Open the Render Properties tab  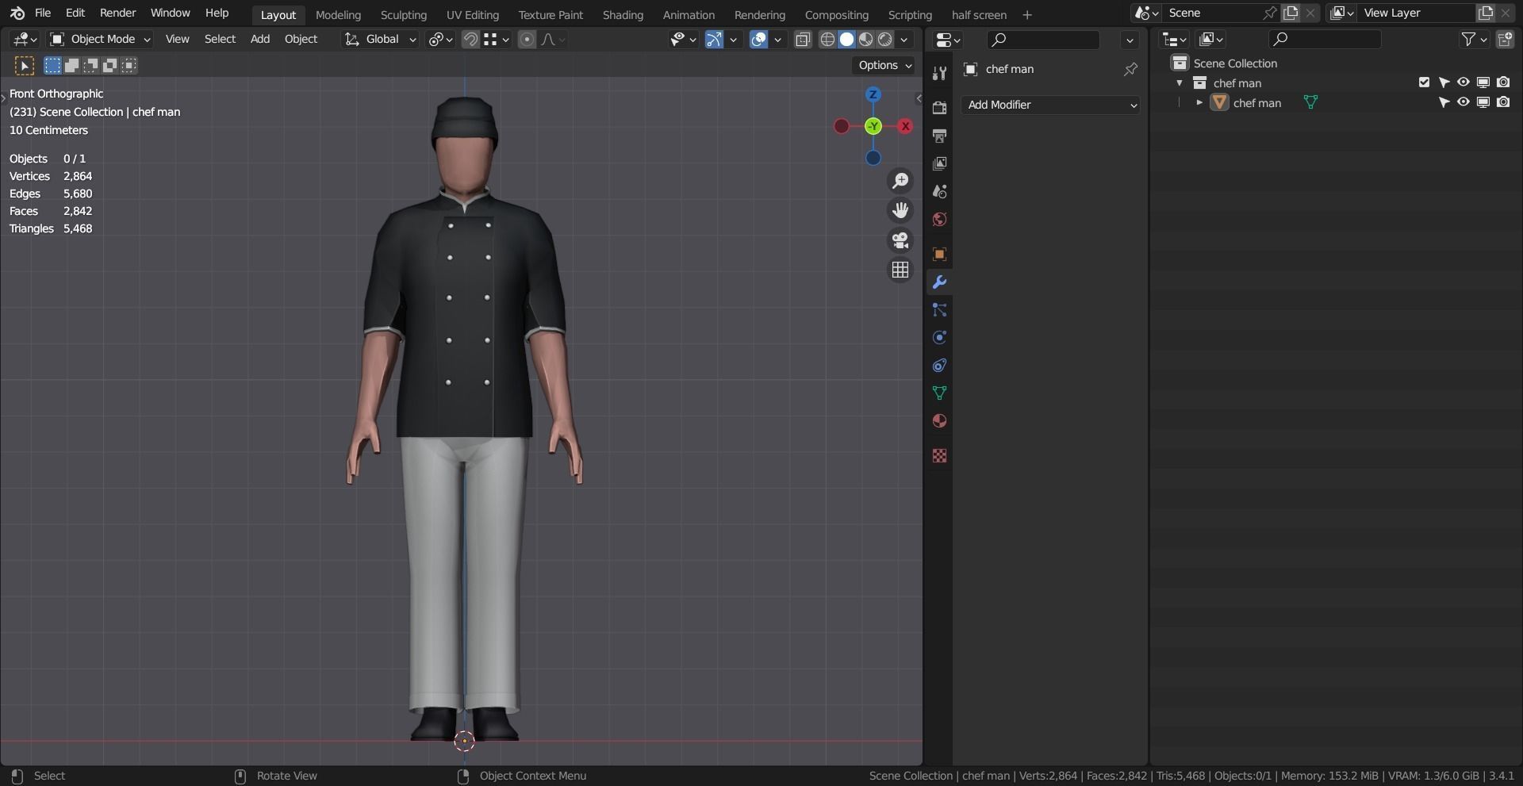pos(939,107)
